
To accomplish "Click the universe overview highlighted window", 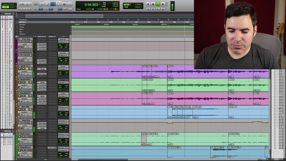I will 64,16.
